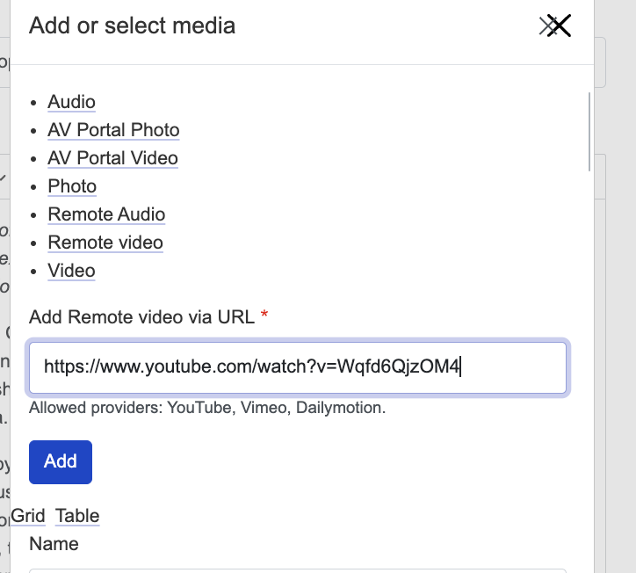Click the Remote video media type link
Screen dimensions: 636x573
[x=105, y=243]
